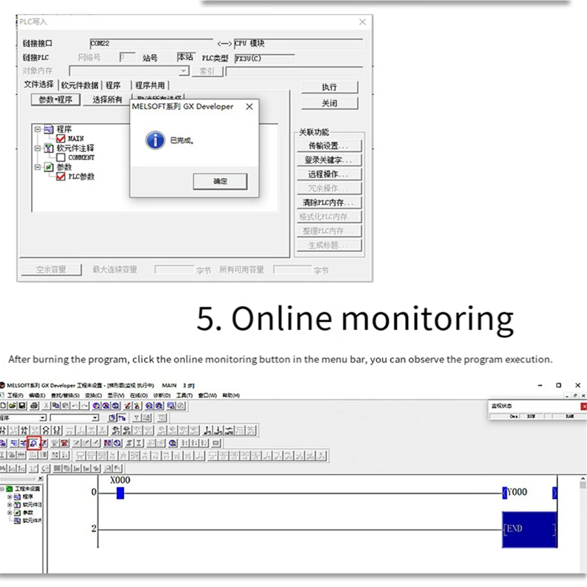Select the X000 contact in the ladder
The width and height of the screenshot is (587, 587).
(x=120, y=493)
